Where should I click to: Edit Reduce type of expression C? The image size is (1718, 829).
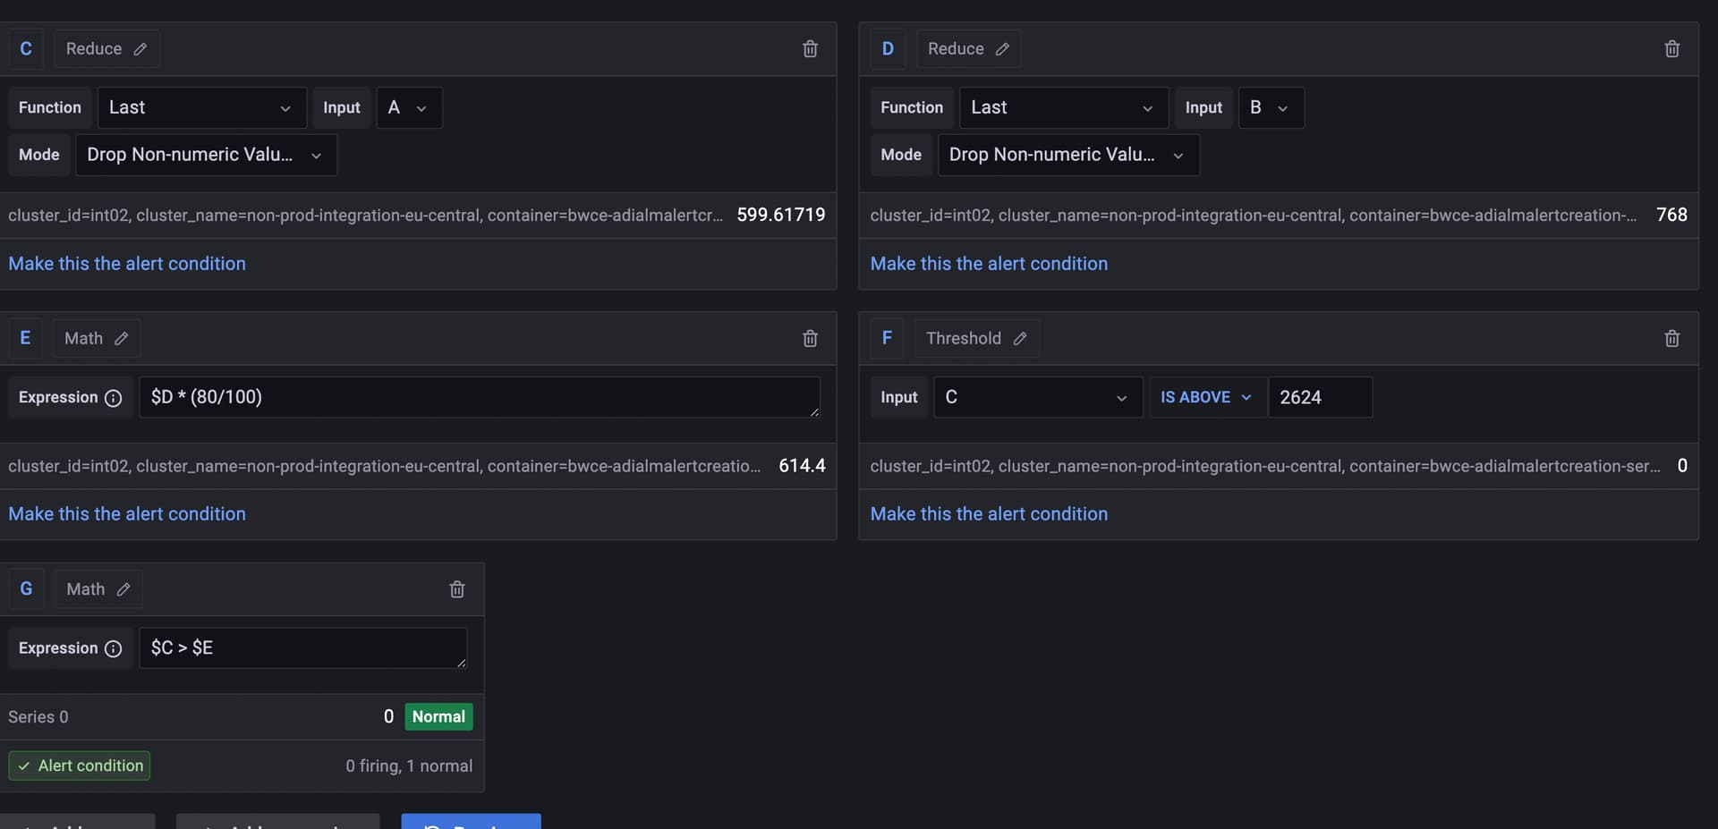pos(140,49)
